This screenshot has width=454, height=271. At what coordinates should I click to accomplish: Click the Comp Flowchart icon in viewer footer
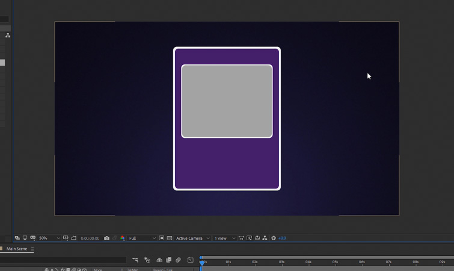(x=265, y=238)
